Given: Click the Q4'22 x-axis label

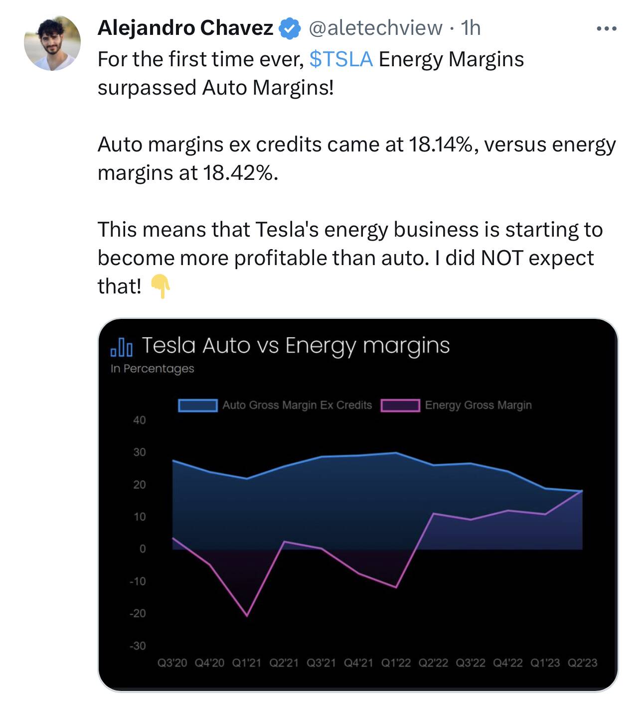Looking at the screenshot, I should pos(508,663).
